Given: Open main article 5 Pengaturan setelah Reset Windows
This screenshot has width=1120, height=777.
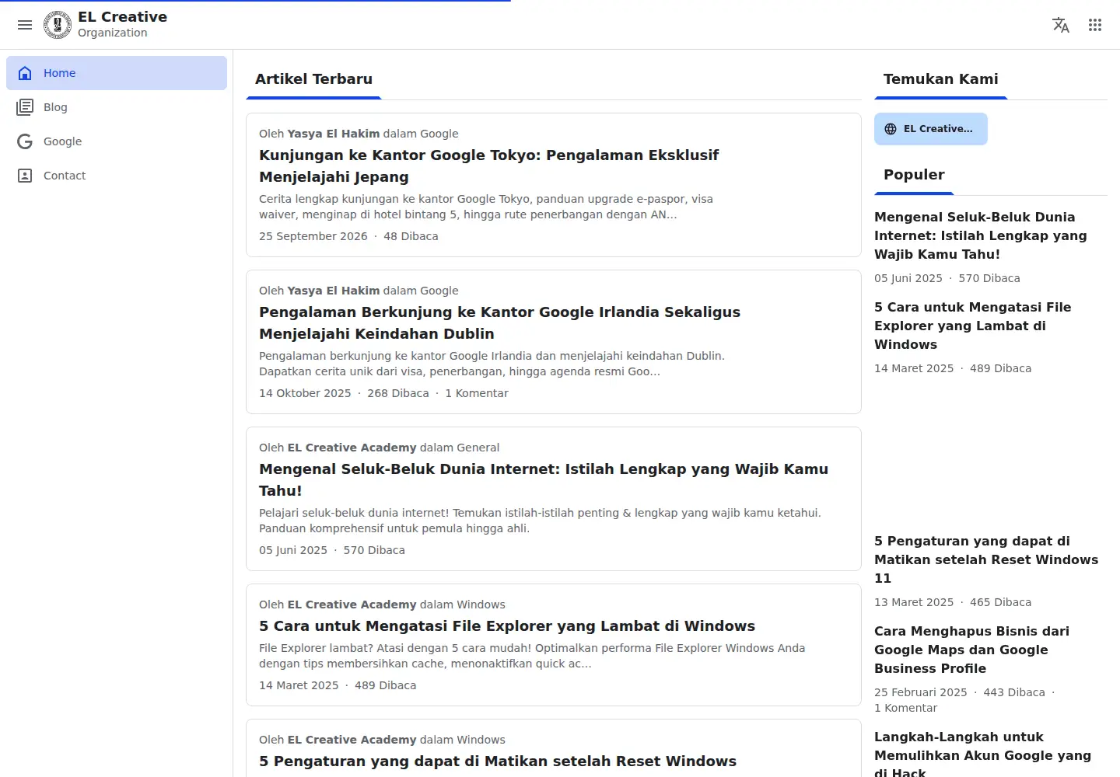Looking at the screenshot, I should (498, 761).
